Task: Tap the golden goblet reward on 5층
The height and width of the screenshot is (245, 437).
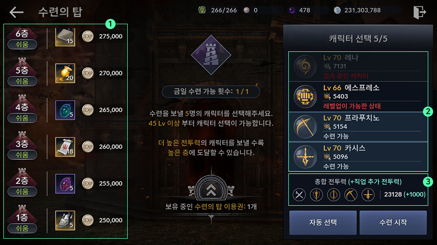Action: (65, 73)
